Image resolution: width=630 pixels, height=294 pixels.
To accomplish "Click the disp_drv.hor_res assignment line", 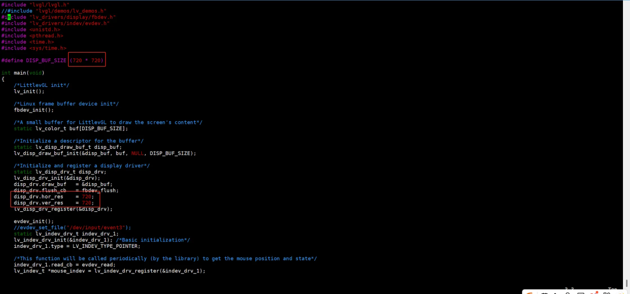I will point(53,197).
